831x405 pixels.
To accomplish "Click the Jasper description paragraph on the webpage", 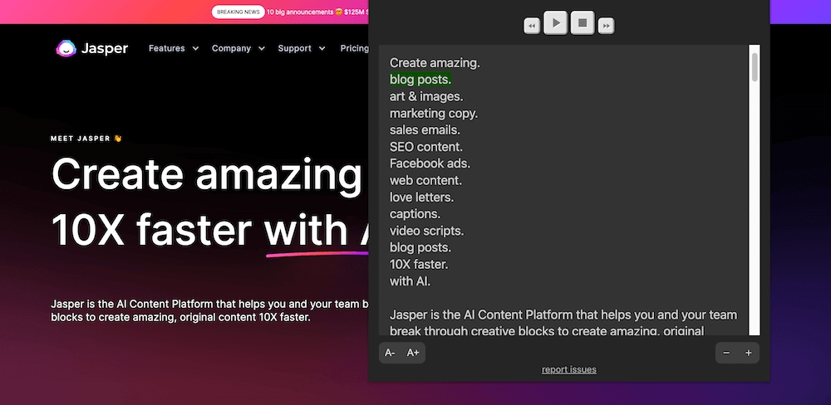I will coord(209,311).
